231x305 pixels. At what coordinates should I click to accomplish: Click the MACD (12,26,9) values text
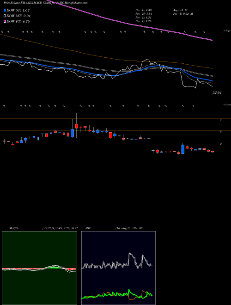click(x=60, y=228)
